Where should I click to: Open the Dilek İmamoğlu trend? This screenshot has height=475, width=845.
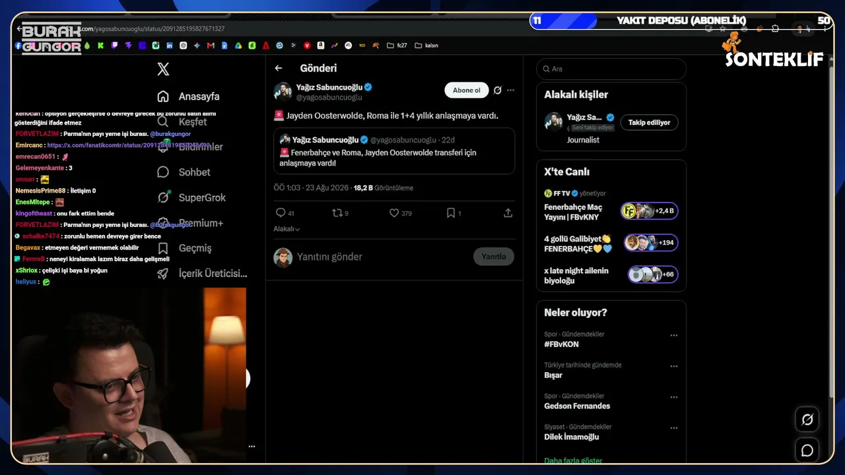coord(572,437)
